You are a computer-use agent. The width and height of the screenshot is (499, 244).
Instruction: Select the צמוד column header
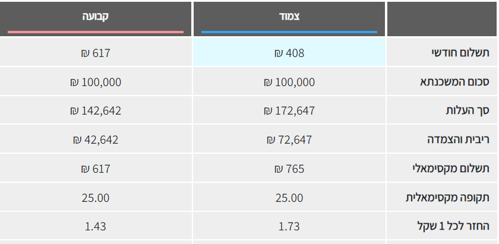(289, 17)
